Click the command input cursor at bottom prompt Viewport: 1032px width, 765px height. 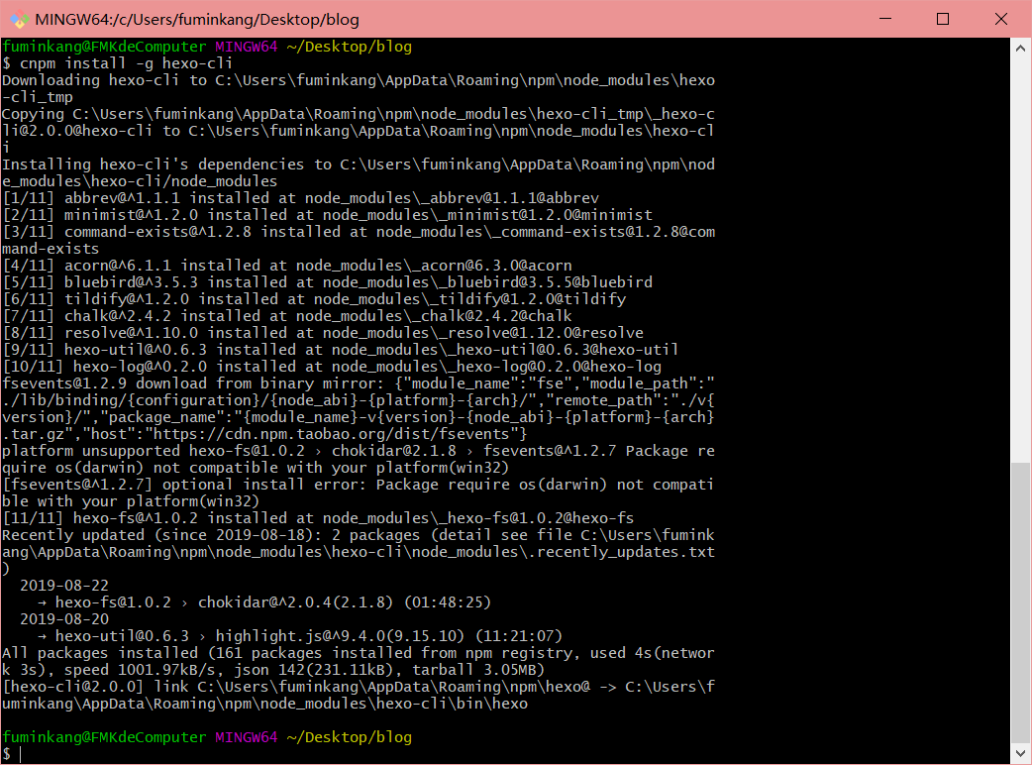click(x=21, y=754)
